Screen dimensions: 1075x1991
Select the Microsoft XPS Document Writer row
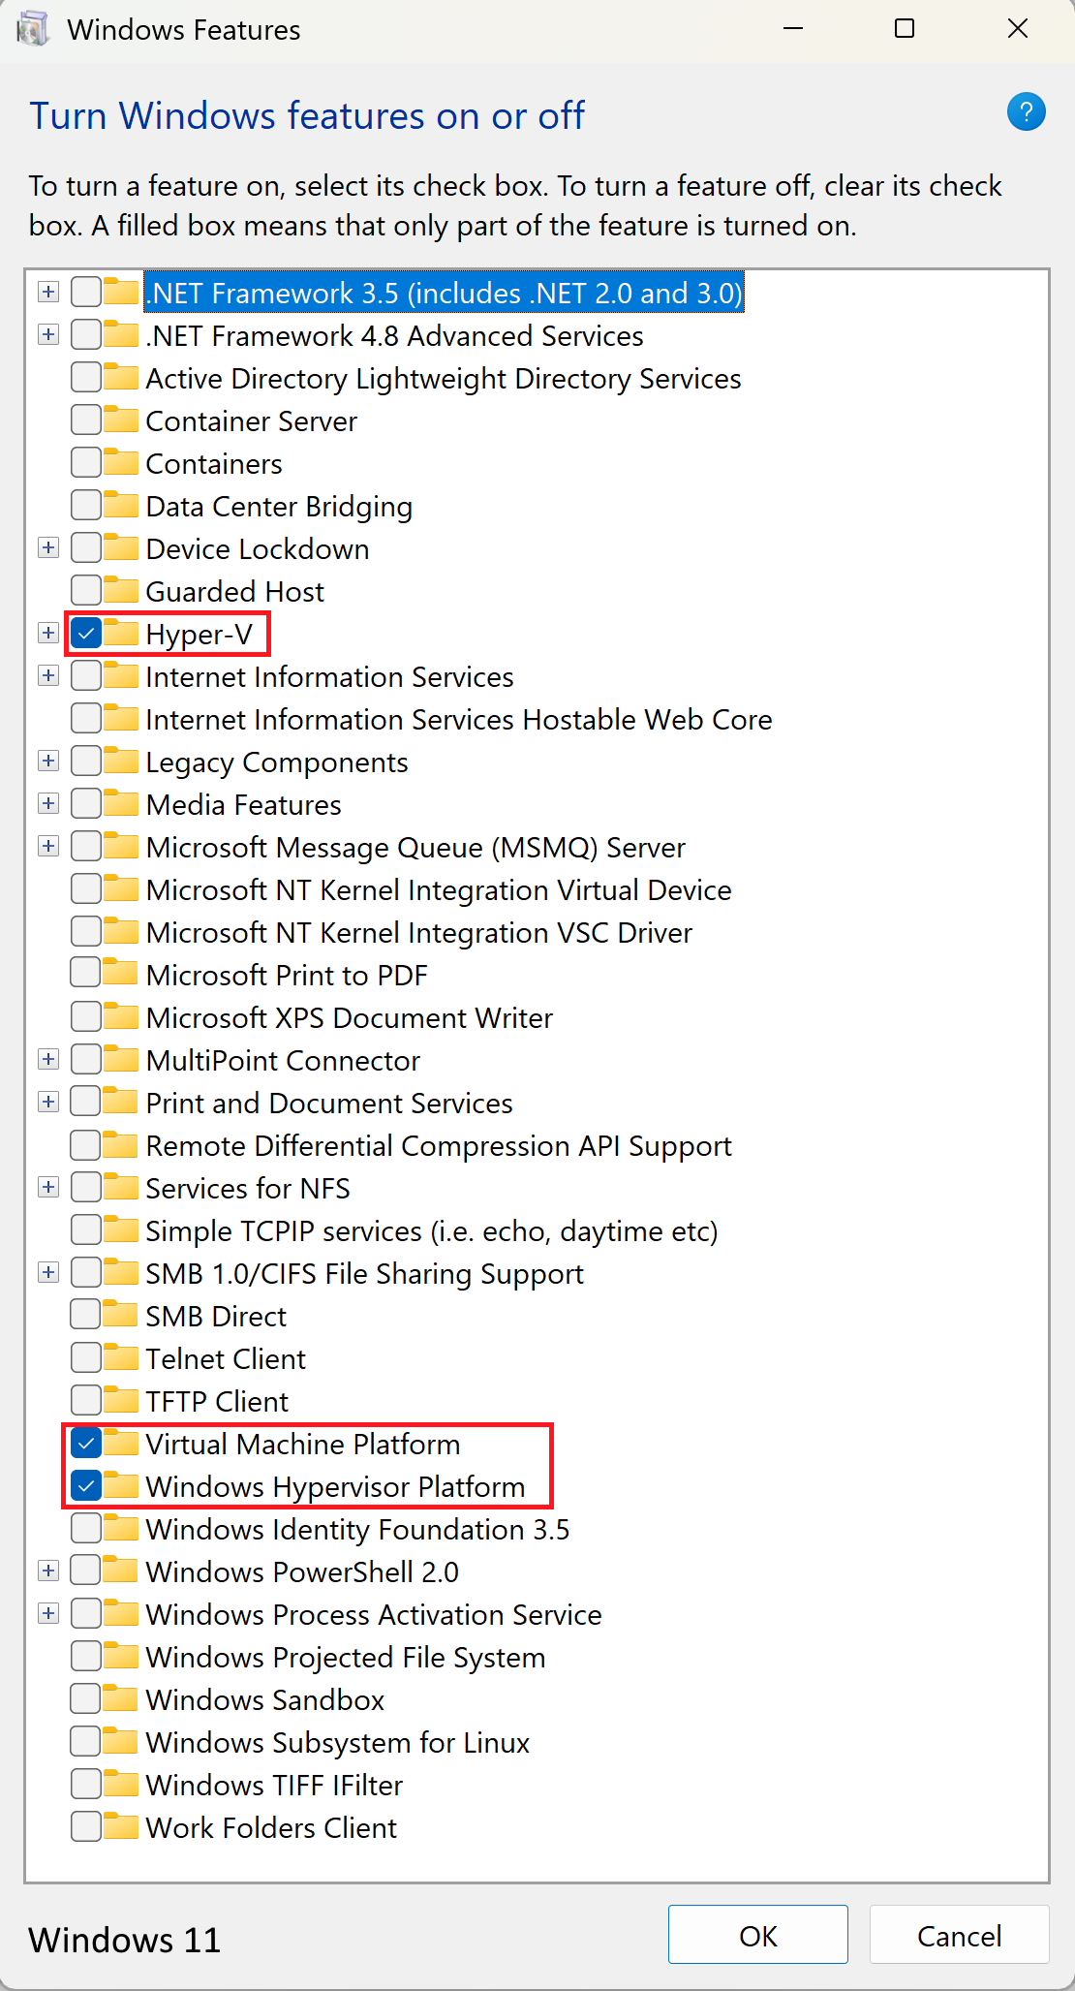click(x=350, y=1018)
